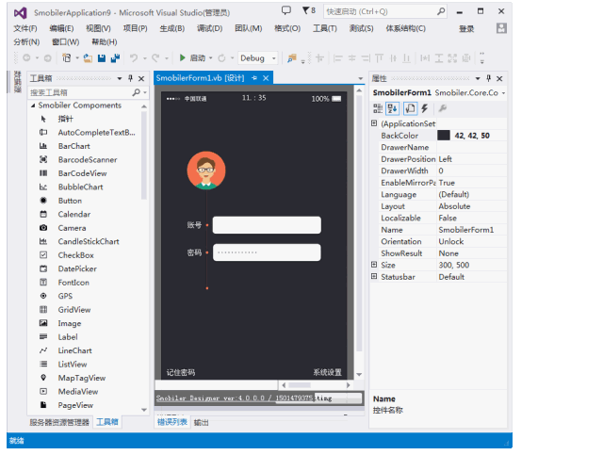Viewport: 603px width, 455px height.
Task: Open the SmobilerForm1 object selector dropdown
Action: [x=503, y=93]
